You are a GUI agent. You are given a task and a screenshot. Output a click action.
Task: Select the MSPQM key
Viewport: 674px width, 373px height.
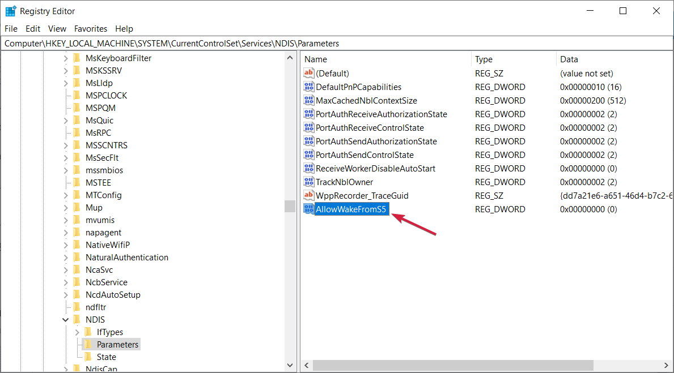pyautogui.click(x=100, y=108)
